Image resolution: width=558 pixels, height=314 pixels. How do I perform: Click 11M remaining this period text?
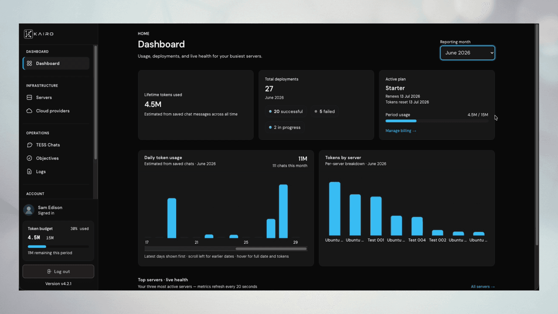[50, 253]
